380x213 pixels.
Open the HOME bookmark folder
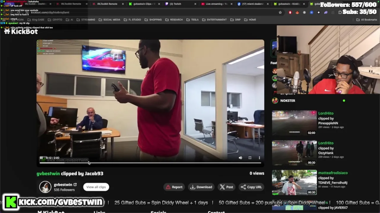pos(250,20)
